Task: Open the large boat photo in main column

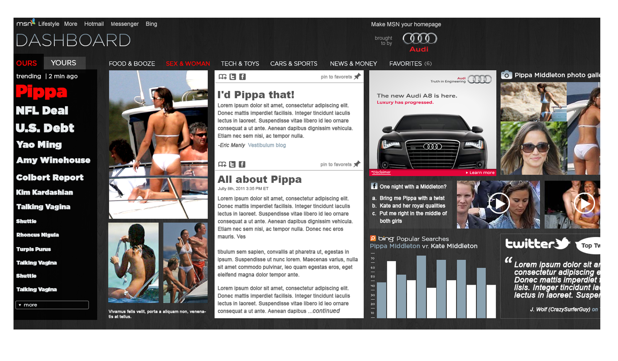Action: pos(158,145)
